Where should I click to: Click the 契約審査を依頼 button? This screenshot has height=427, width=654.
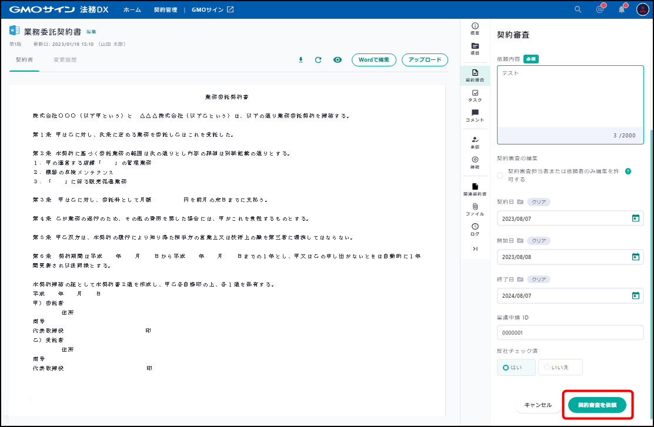(597, 405)
